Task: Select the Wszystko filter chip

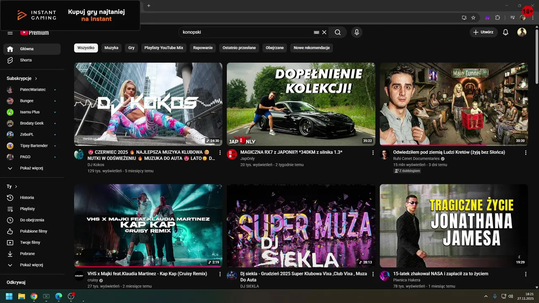Action: 86,48
